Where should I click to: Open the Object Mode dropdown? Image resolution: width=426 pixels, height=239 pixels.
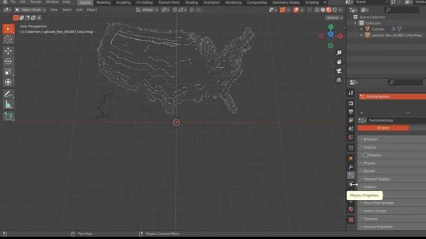[x=30, y=10]
